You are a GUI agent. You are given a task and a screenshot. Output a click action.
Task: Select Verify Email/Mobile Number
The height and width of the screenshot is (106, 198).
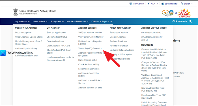pos(91,37)
